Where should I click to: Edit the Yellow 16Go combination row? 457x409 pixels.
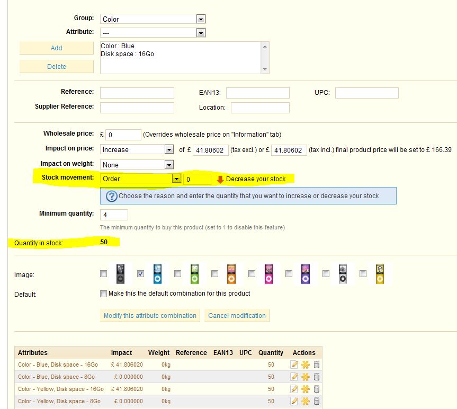click(294, 389)
